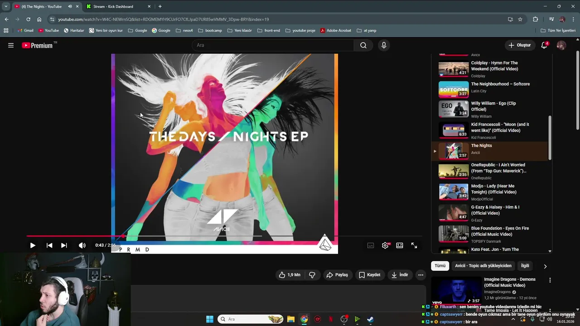Click the Paylaş share button
Screen dimensions: 580x326
[x=337, y=275]
